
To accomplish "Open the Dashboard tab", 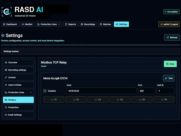I will click(x=10, y=24).
